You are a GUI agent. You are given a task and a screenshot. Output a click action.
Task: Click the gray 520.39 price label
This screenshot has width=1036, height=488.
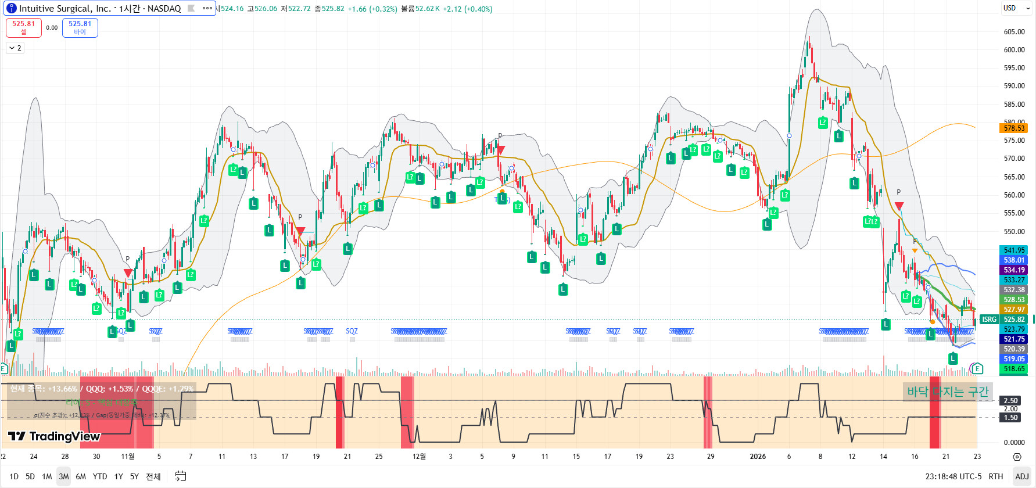click(1014, 349)
